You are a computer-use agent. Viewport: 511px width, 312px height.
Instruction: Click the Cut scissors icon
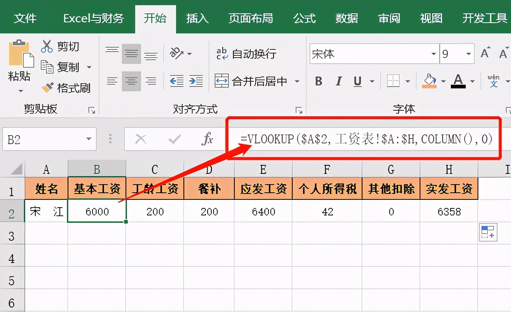47,46
